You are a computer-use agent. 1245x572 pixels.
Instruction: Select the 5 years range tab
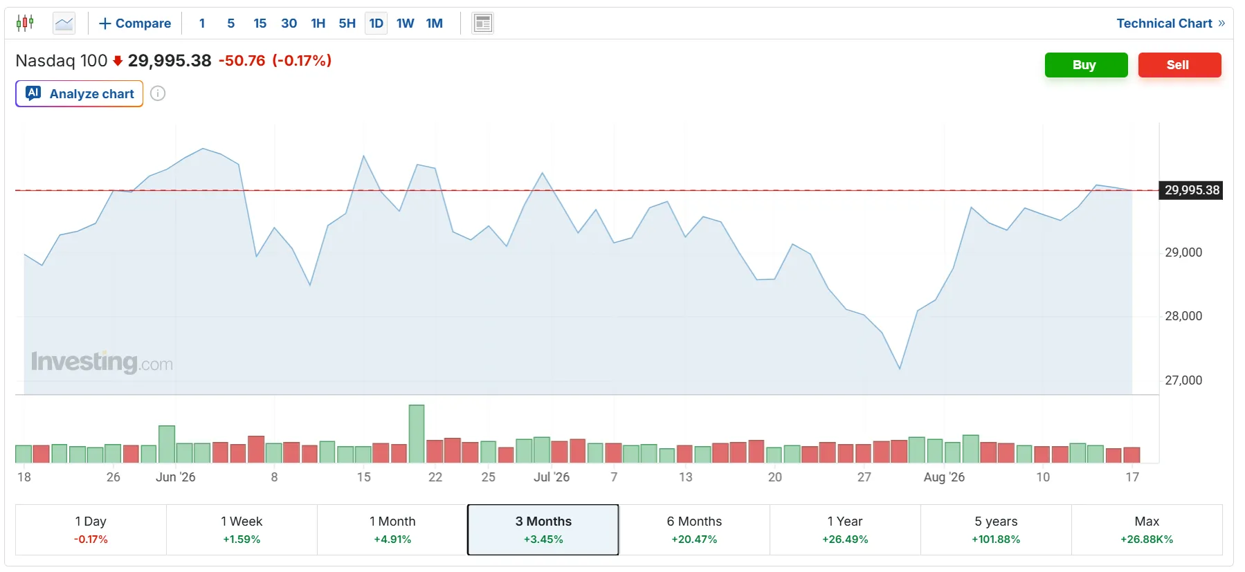point(996,530)
